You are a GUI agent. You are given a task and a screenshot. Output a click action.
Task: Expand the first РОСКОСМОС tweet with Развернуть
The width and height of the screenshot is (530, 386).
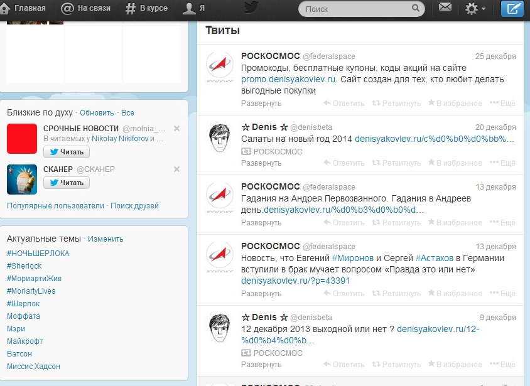coord(261,104)
